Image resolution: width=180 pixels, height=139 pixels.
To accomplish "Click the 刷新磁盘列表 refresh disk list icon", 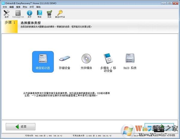I will click(x=18, y=13).
